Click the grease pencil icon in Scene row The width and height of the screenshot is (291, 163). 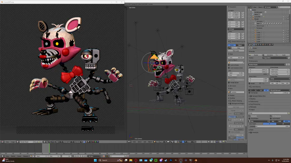point(230,48)
